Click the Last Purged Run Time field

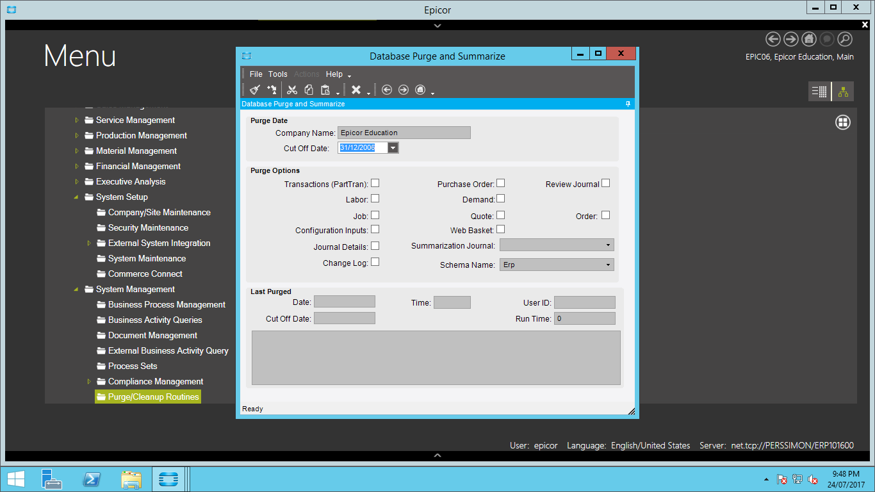pyautogui.click(x=585, y=318)
